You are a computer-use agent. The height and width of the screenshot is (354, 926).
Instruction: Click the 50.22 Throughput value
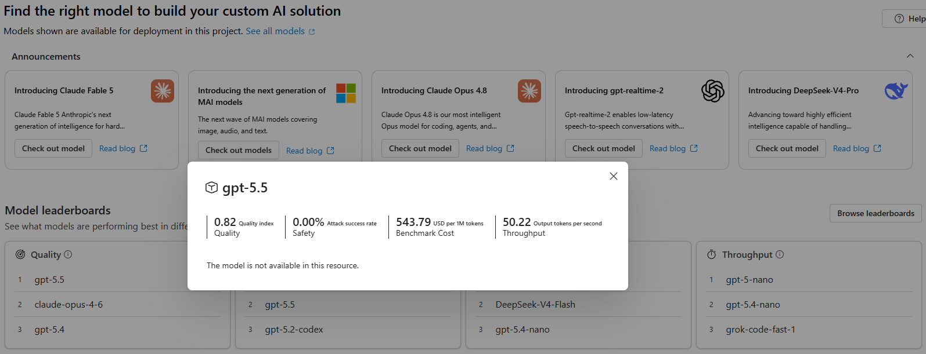(x=517, y=222)
